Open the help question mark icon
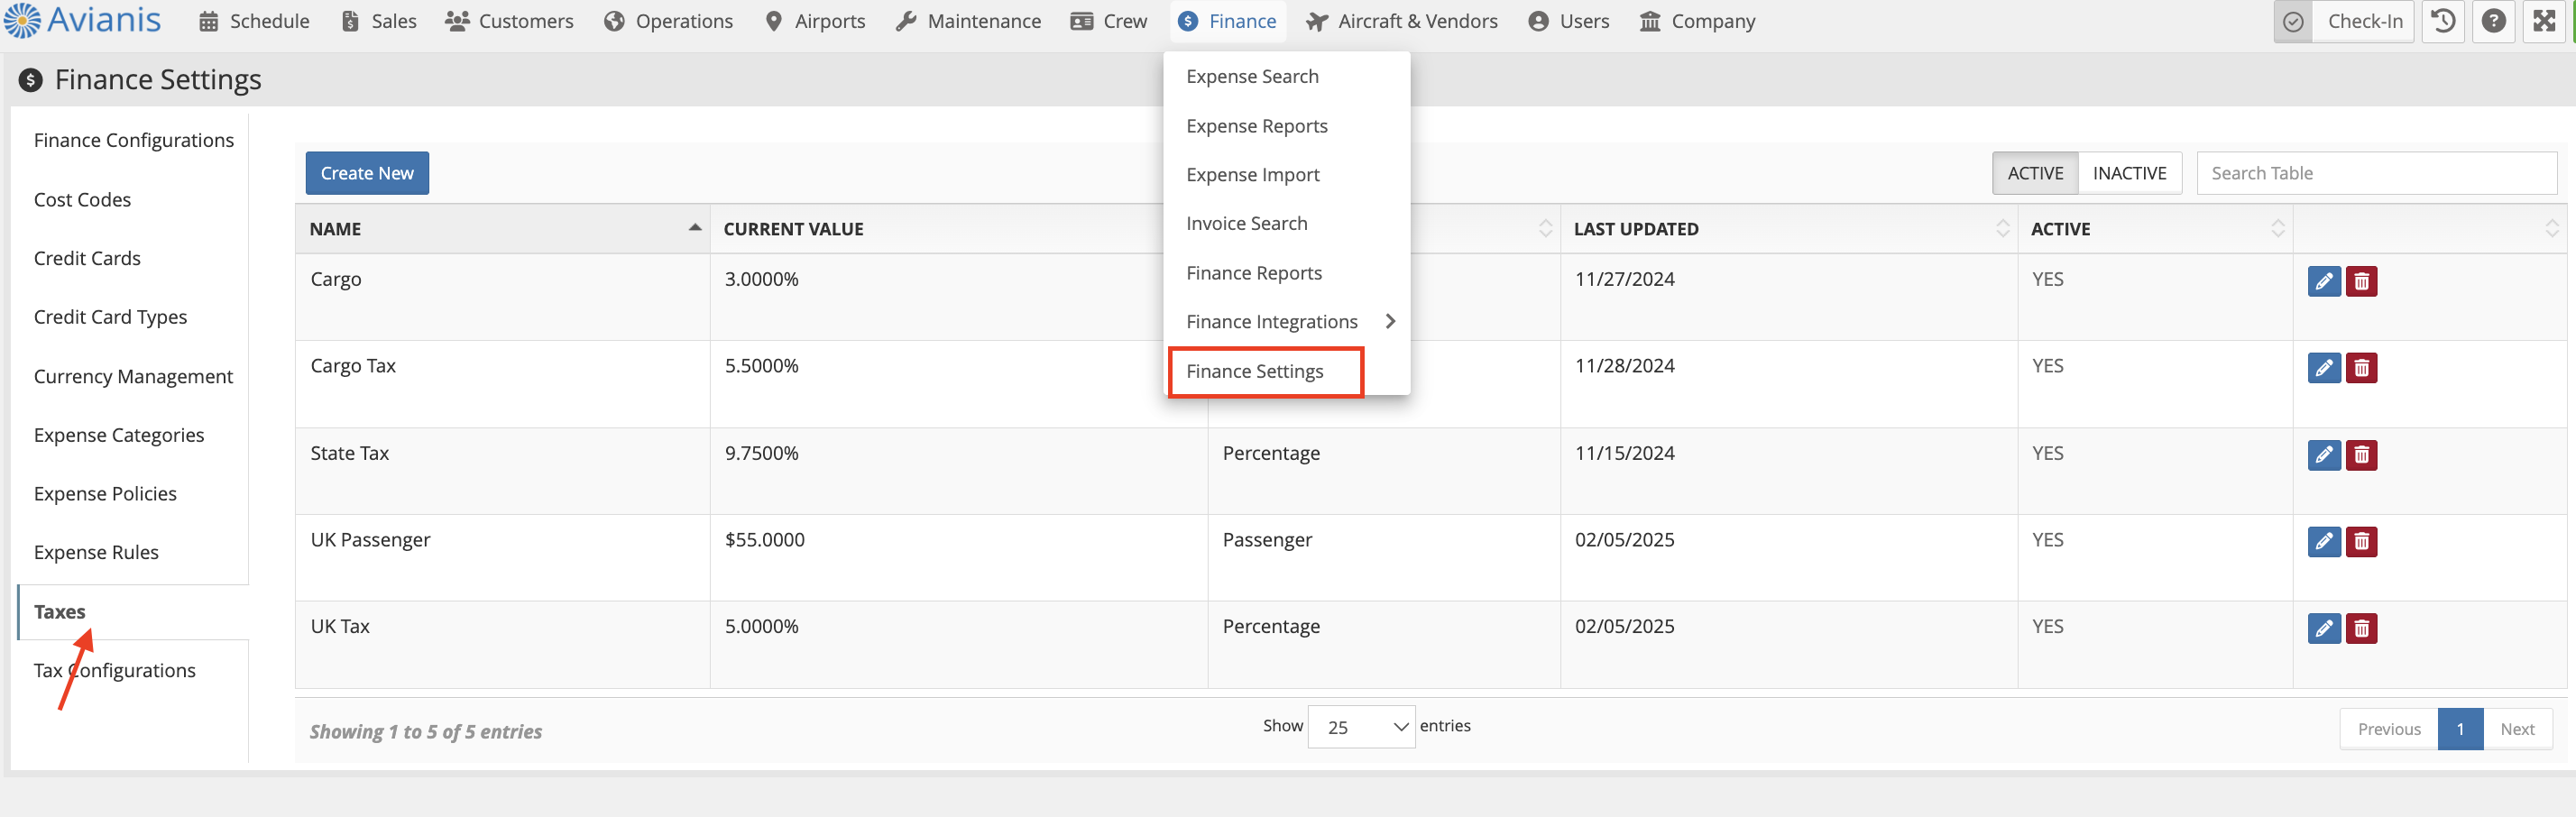Screen dimensions: 2576x817 (x=2493, y=22)
